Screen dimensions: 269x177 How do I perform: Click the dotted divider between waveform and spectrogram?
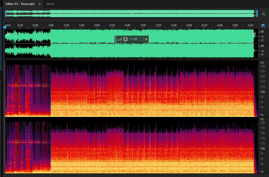pos(141,59)
